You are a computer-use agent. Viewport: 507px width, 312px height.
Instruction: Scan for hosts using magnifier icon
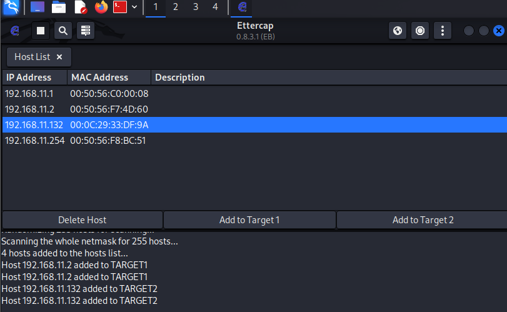63,31
